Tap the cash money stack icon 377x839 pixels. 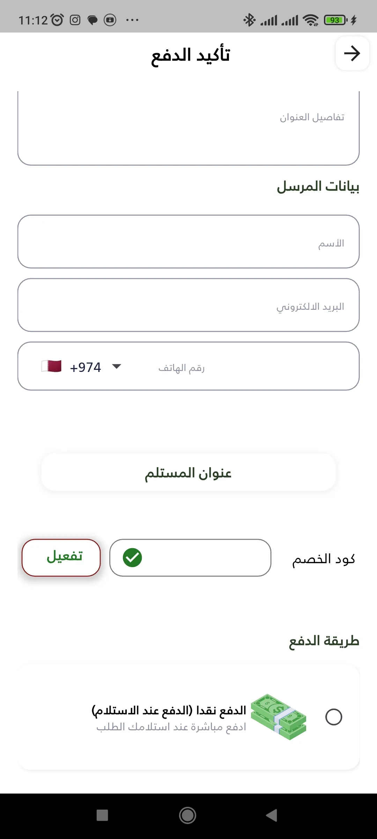[279, 717]
